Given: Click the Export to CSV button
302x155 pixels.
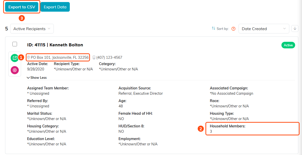Looking at the screenshot, I should point(22,7).
